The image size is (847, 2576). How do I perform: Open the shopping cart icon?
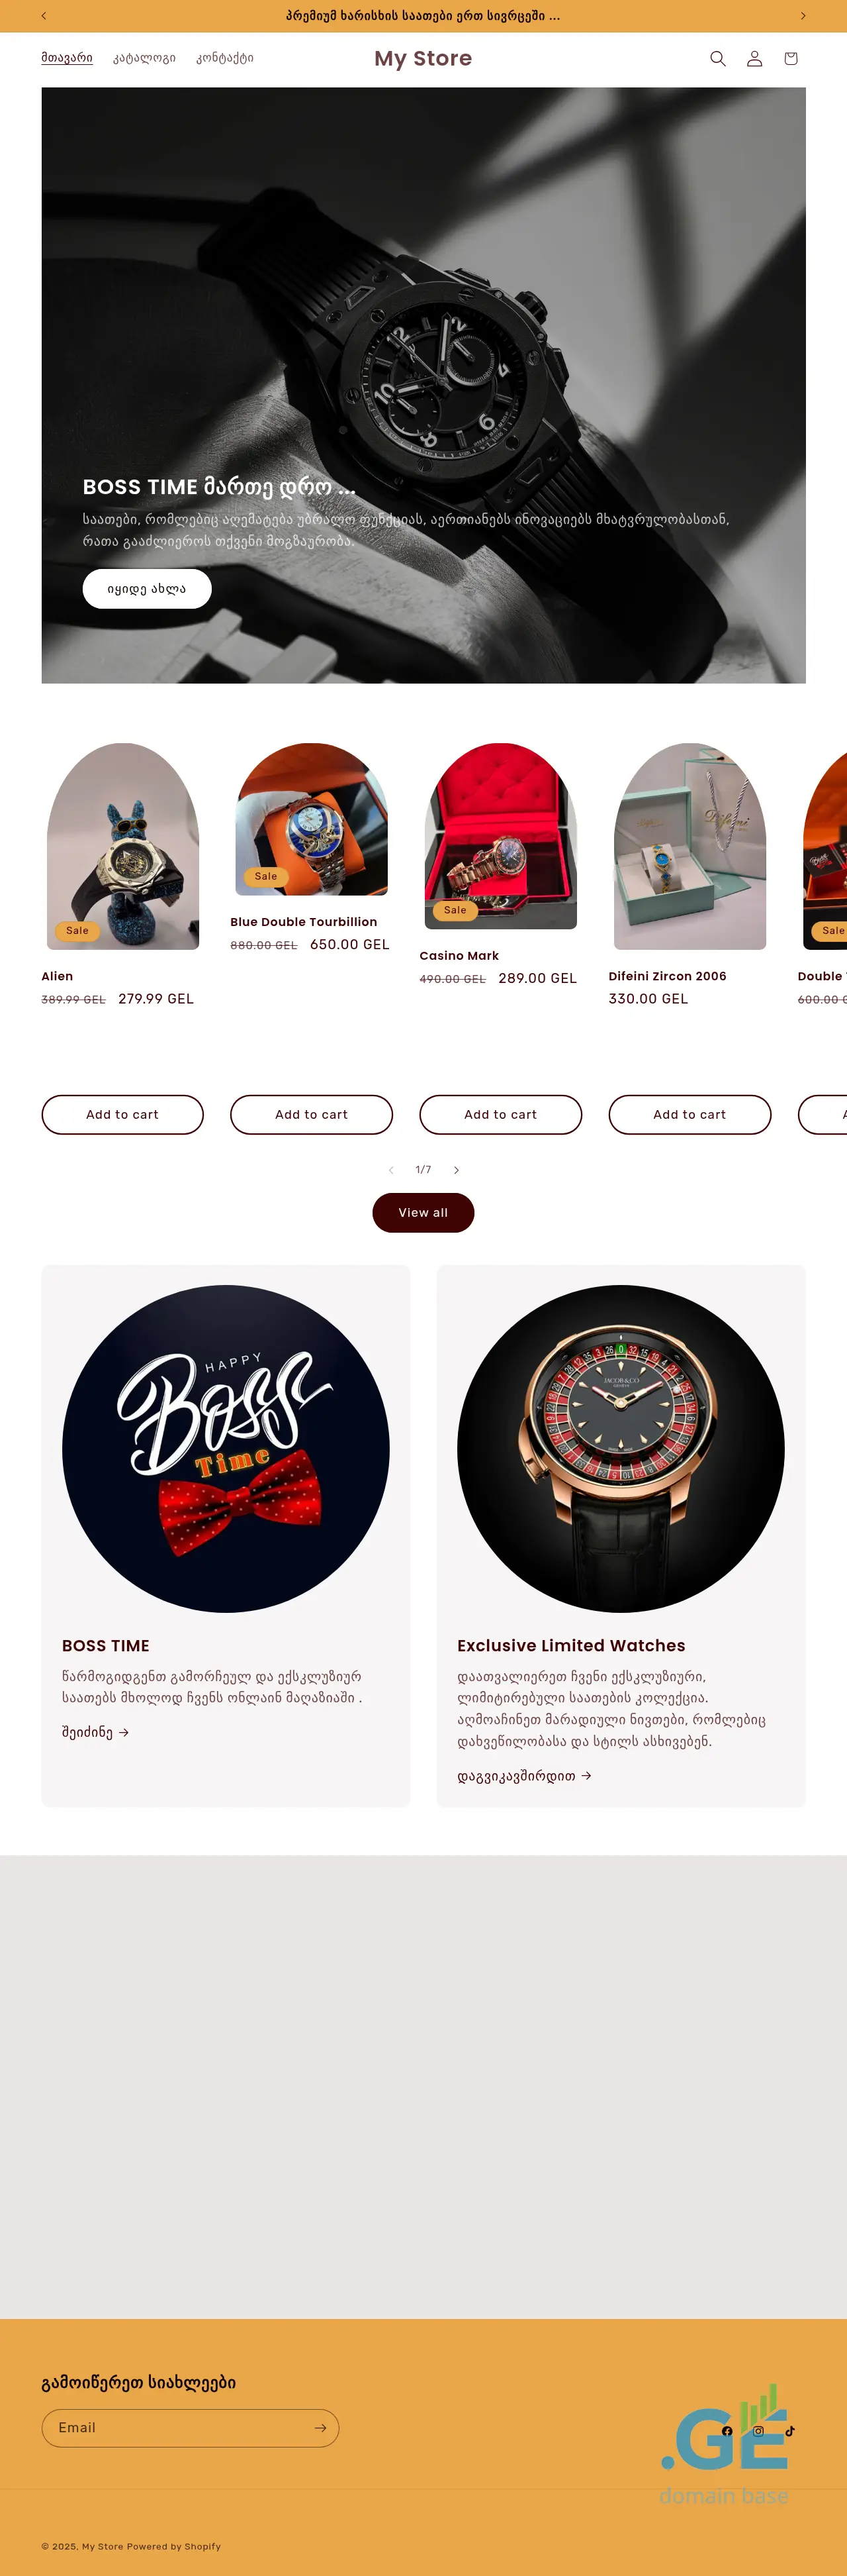tap(791, 59)
